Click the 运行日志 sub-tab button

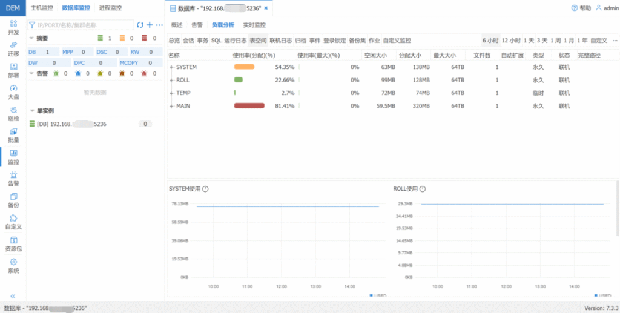235,41
